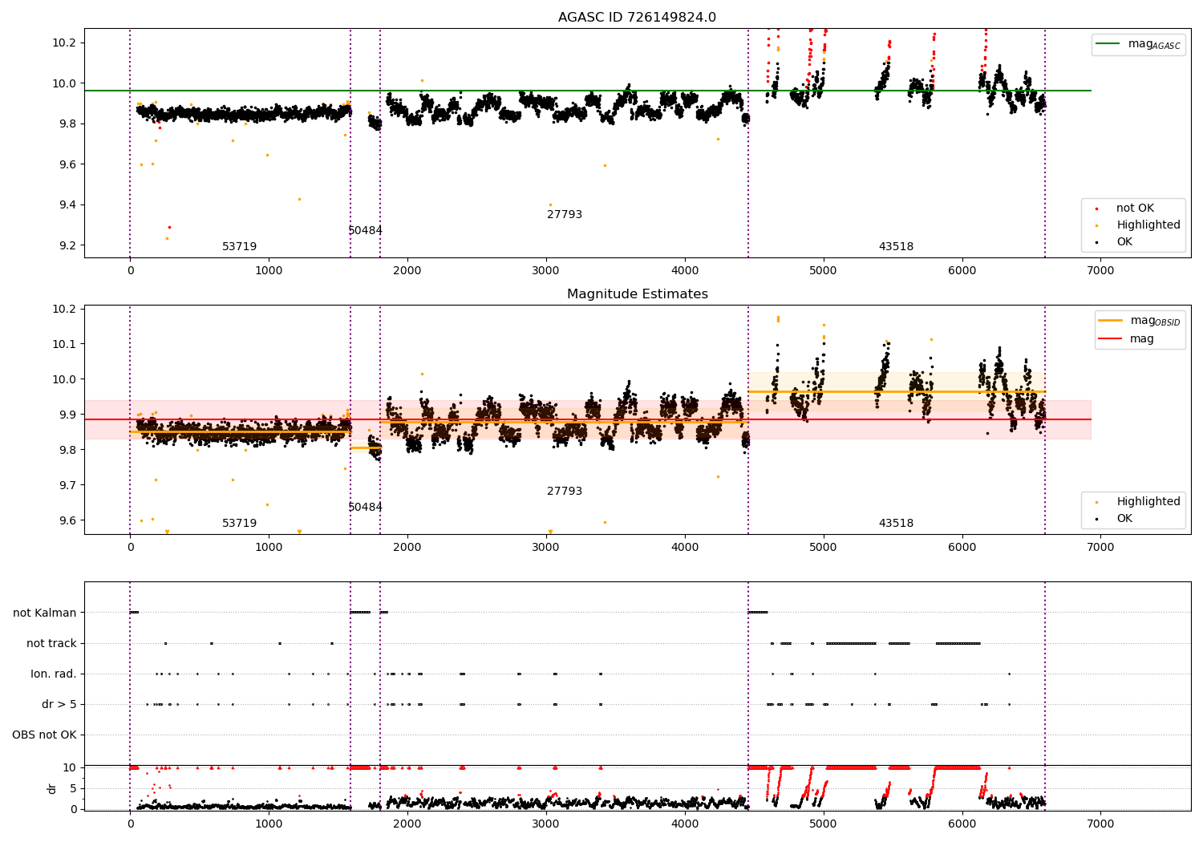
Task: Click y-axis tick 9.4 in the top panel
Action: (x=67, y=205)
